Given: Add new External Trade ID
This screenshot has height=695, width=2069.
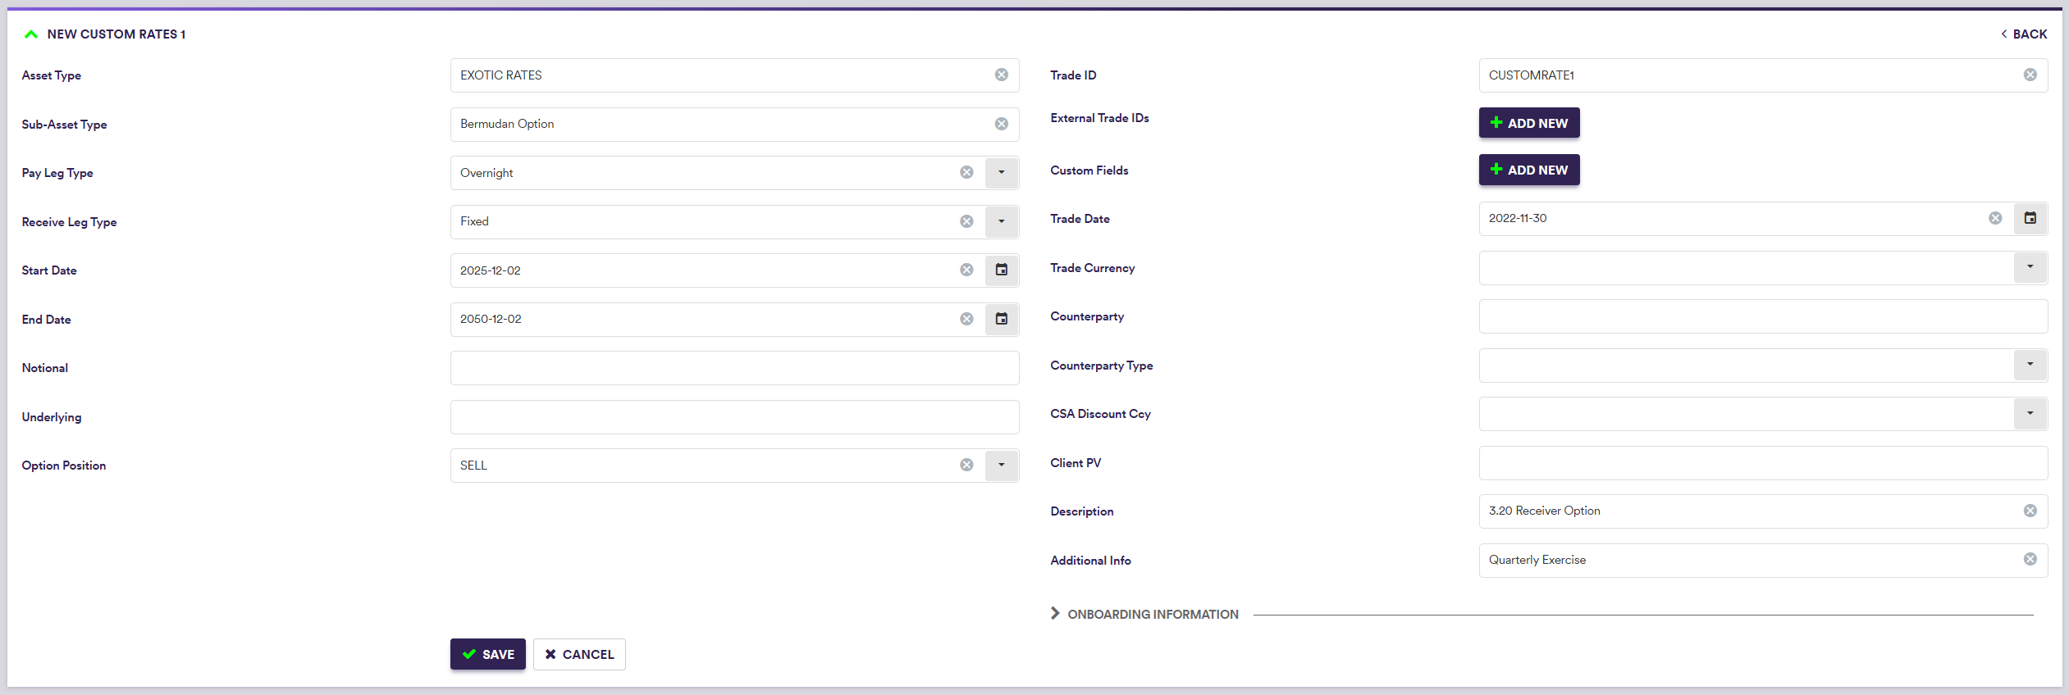Looking at the screenshot, I should click(1528, 123).
